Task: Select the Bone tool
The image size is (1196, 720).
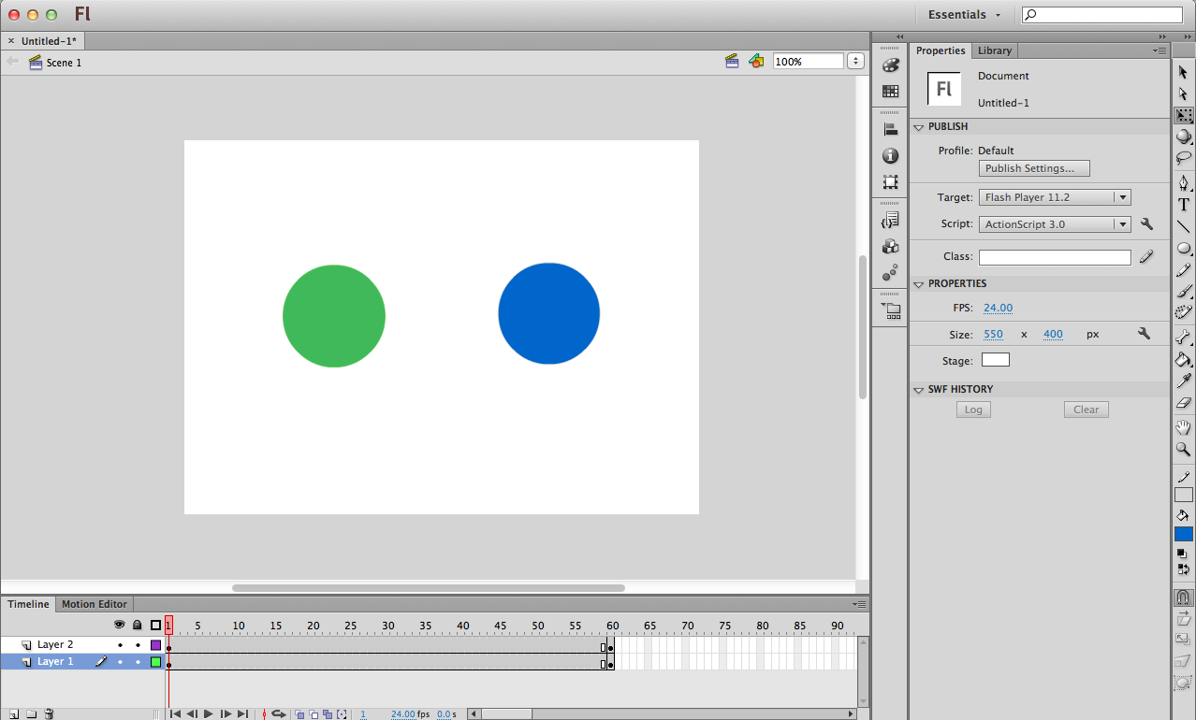Action: (1184, 338)
